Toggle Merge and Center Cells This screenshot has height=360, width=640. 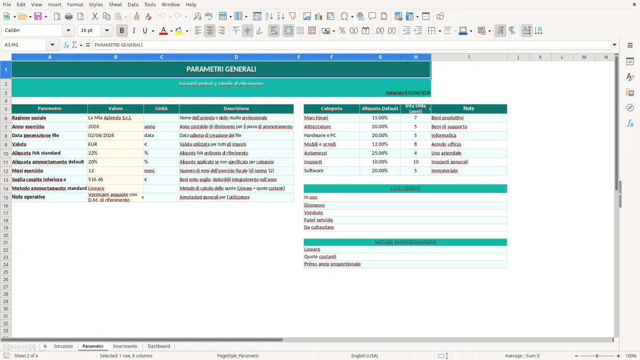click(289, 31)
